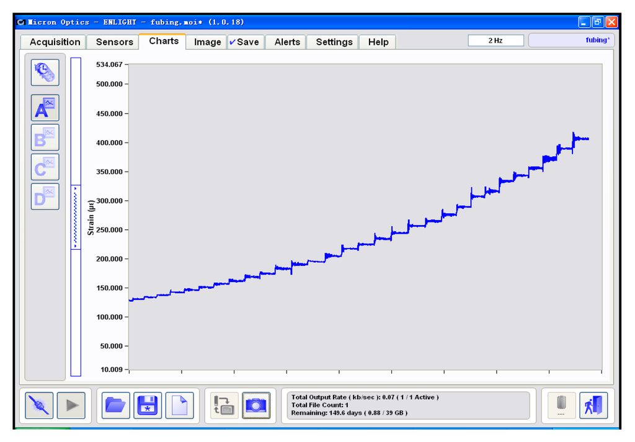Open file with the blue folder icon
The image size is (635, 442).
pos(115,405)
